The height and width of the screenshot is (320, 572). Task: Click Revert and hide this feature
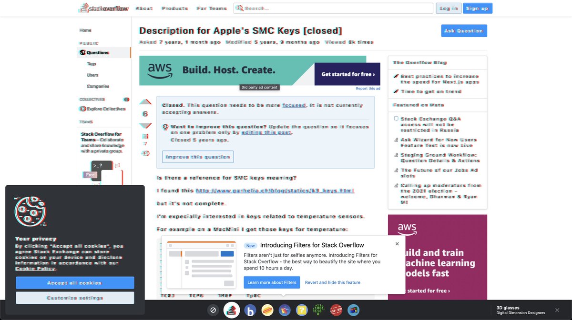[x=333, y=282]
